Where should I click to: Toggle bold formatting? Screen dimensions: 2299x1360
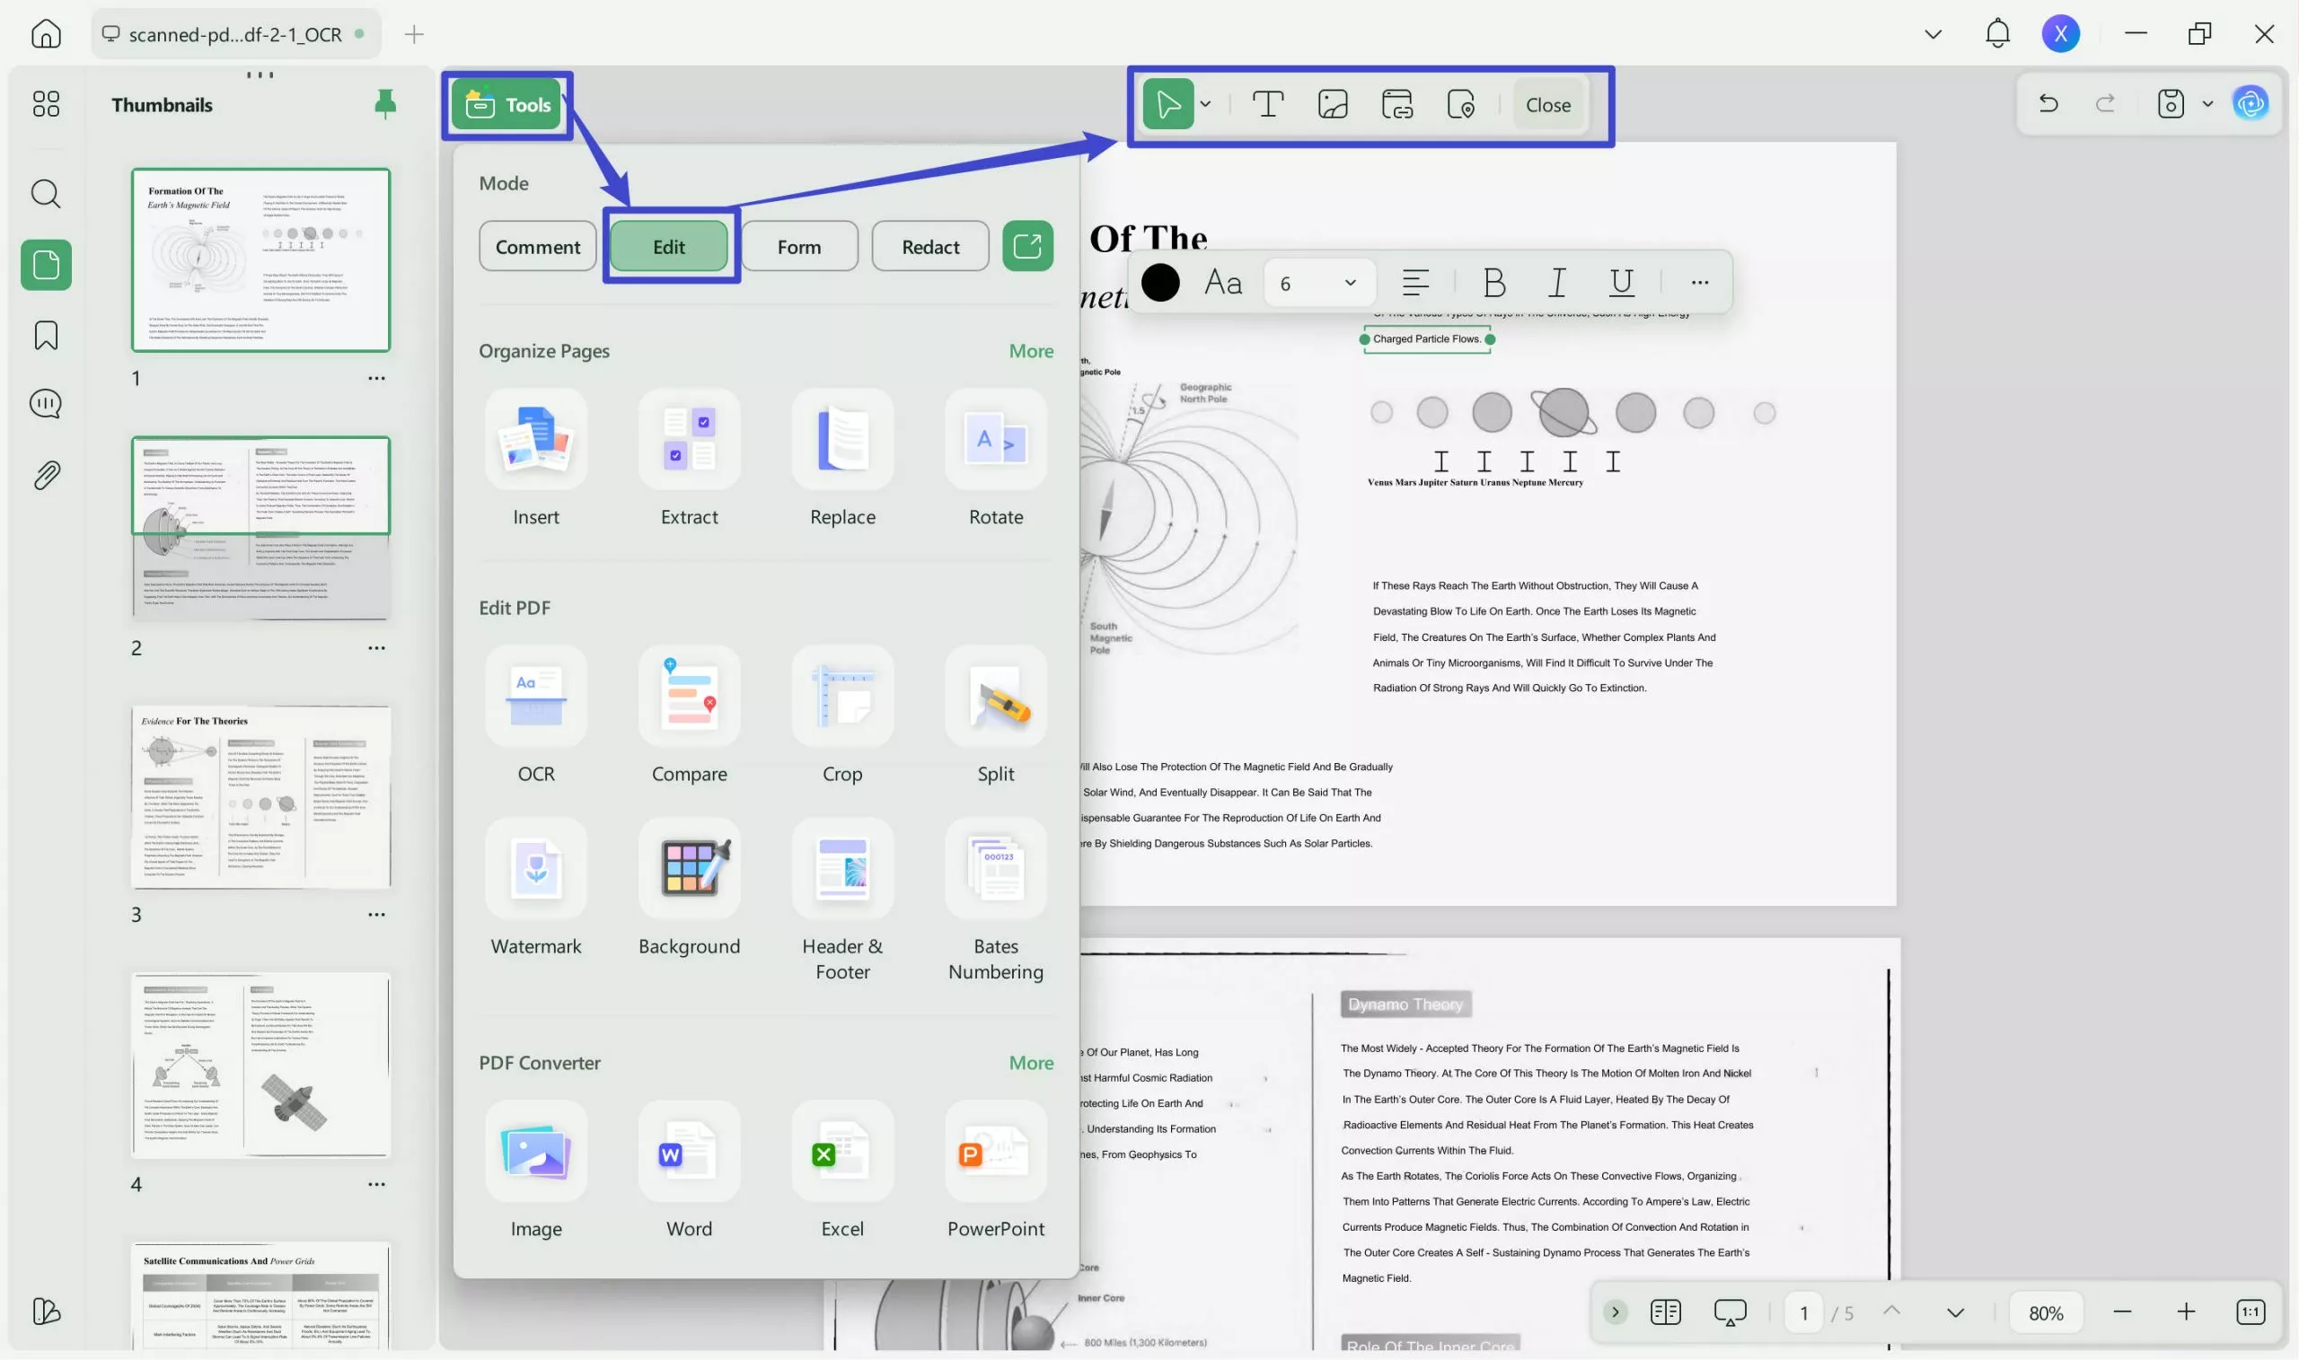coord(1493,282)
